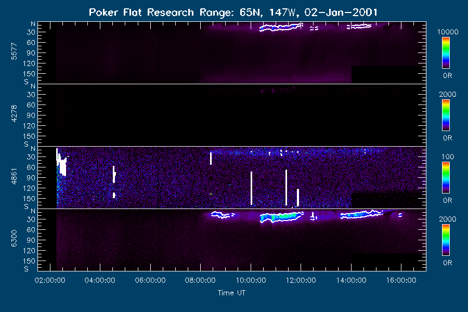Select the "5577" wavelength axis label
This screenshot has height=312, width=468.
[14, 51]
